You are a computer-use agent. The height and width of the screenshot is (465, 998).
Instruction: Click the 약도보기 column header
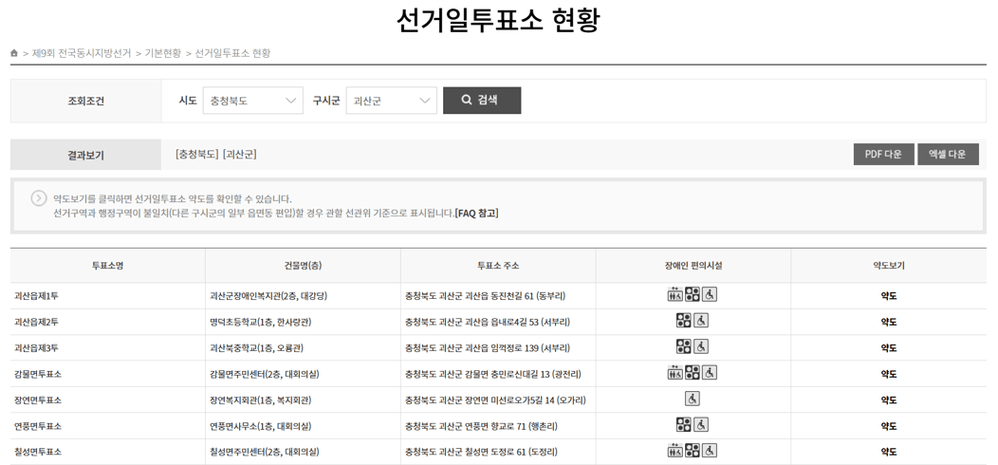(x=889, y=267)
